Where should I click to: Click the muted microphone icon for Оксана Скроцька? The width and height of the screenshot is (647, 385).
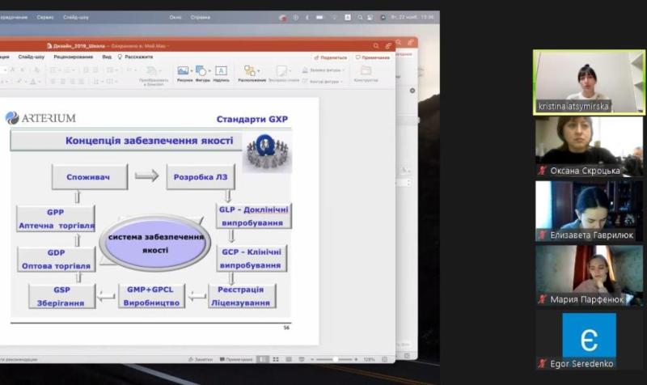[542, 170]
